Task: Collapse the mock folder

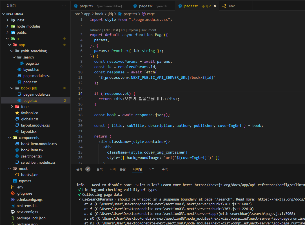Action: click(10, 169)
